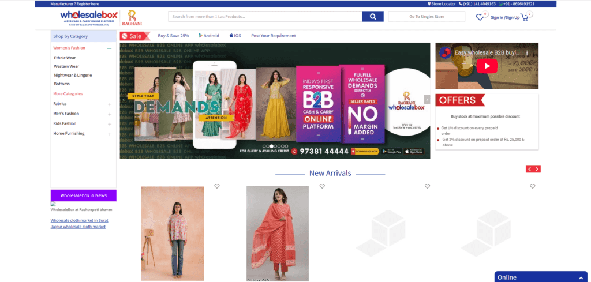Click the OFFERS ribbon heading
The width and height of the screenshot is (591, 282).
tap(460, 100)
